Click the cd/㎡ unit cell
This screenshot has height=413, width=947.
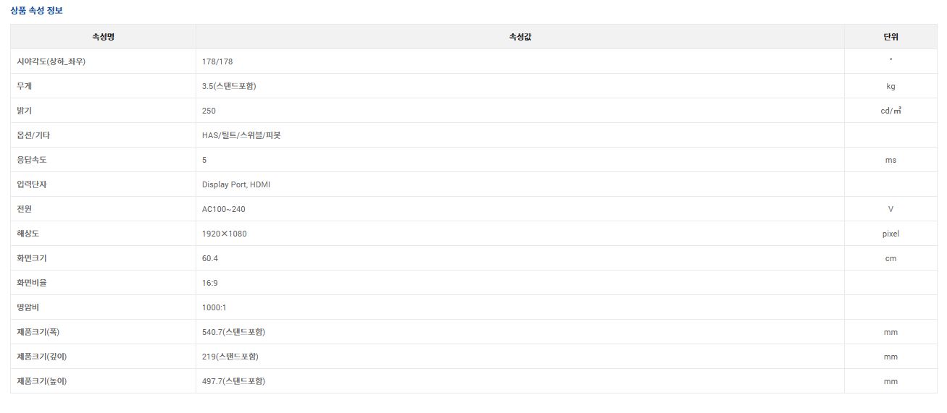(890, 111)
